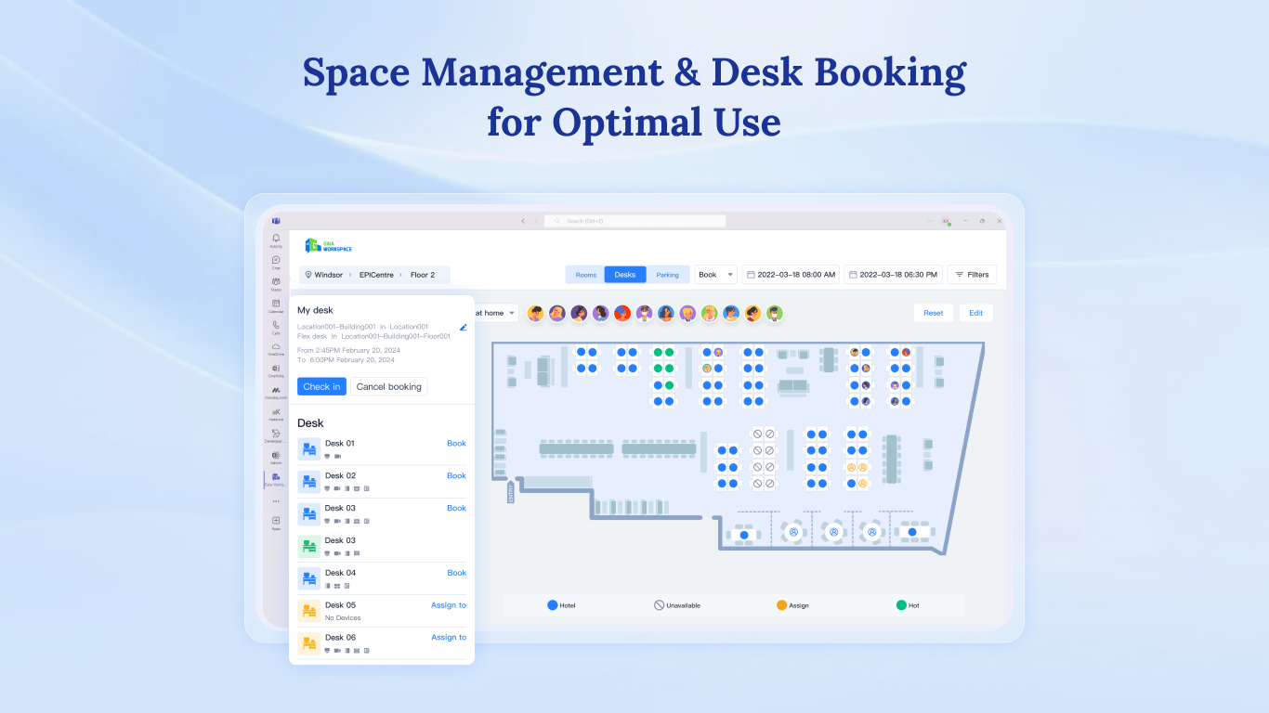The width and height of the screenshot is (1269, 713).
Task: Click Assign to for Desk 05
Action: [x=449, y=605]
